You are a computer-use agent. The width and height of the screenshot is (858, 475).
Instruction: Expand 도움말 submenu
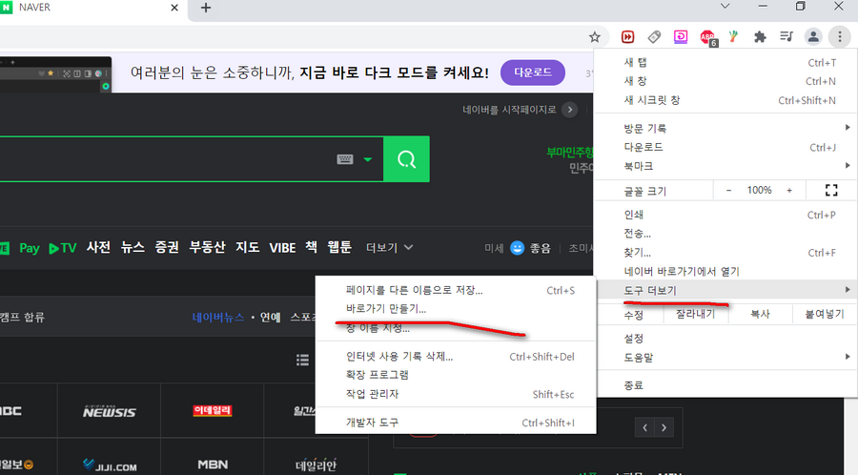(725, 358)
